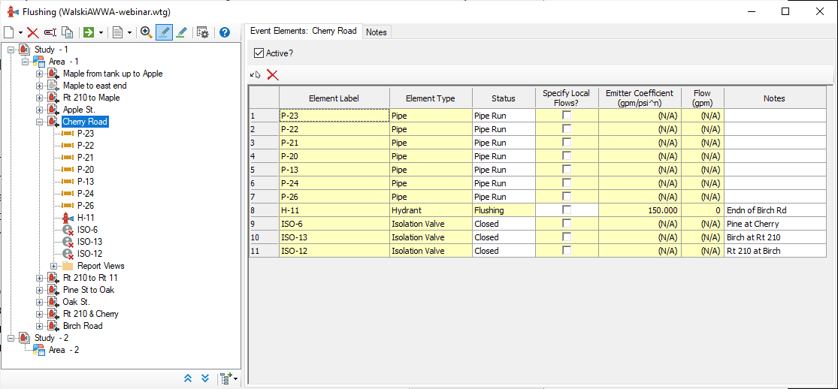The image size is (838, 389).
Task: Check Specify Local Flows for ISO-6
Action: [567, 223]
